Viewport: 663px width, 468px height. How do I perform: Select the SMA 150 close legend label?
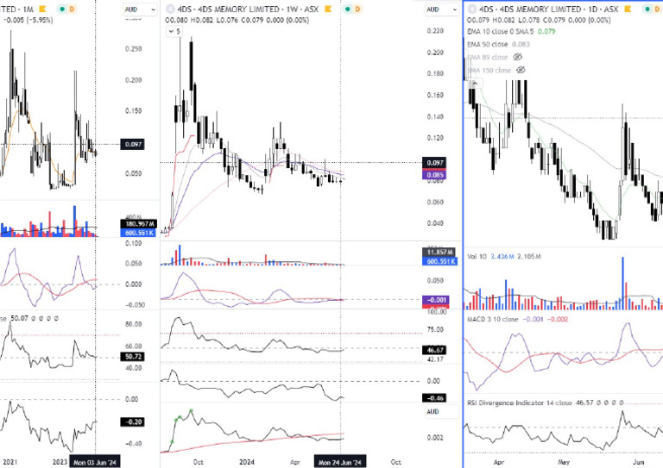[x=489, y=70]
